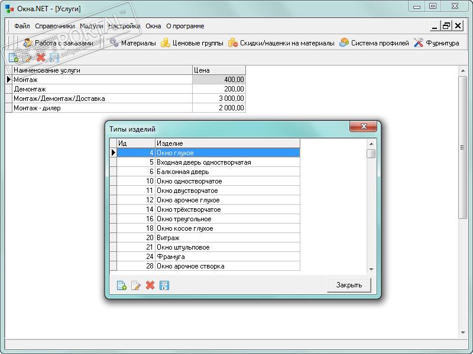This screenshot has width=473, height=354.
Task: Select Окно штульповое row
Action: coord(205,247)
